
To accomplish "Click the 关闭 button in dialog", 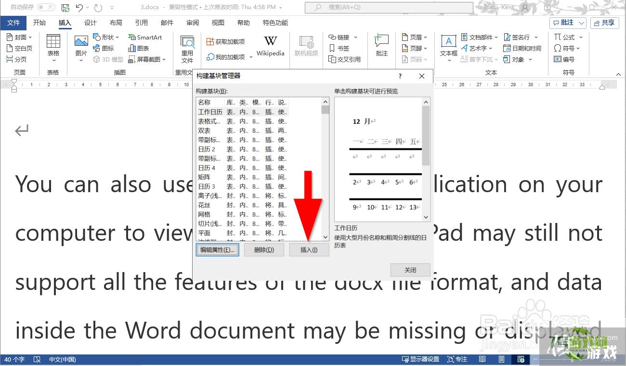I will click(x=410, y=270).
